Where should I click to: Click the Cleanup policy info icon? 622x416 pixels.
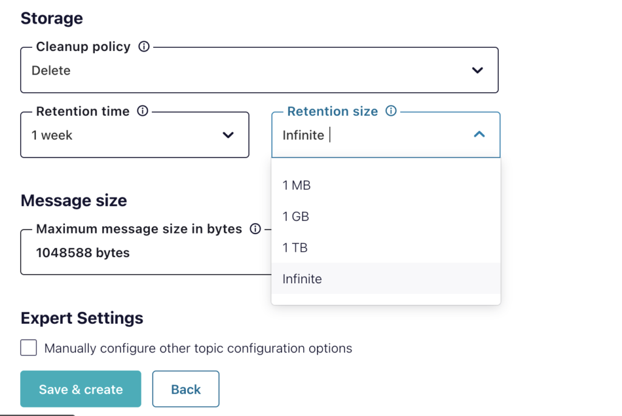(x=144, y=47)
